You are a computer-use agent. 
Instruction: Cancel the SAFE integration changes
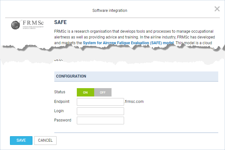45,140
